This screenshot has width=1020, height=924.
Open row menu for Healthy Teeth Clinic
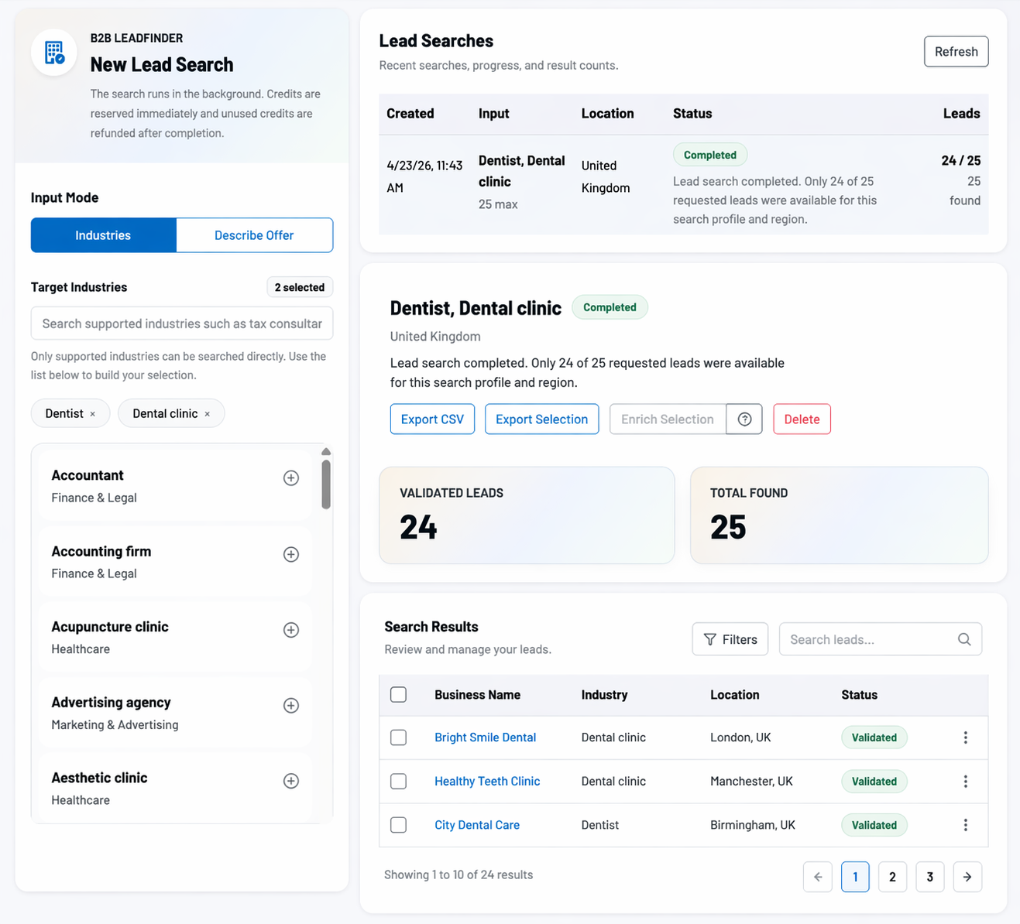pyautogui.click(x=966, y=782)
